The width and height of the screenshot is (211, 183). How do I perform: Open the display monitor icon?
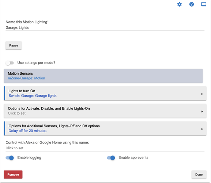[x=204, y=4]
